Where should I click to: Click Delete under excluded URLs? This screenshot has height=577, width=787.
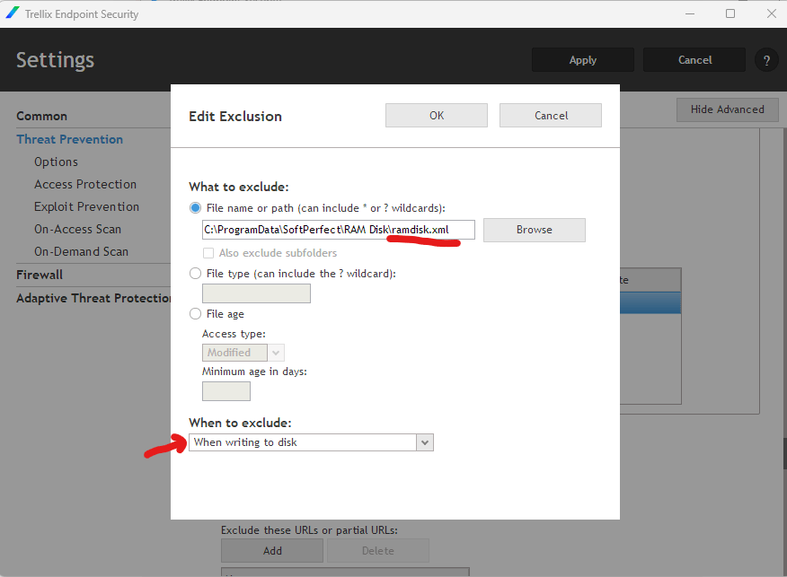coord(378,550)
